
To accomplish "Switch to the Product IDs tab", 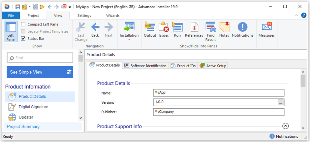I will click(x=183, y=66).
